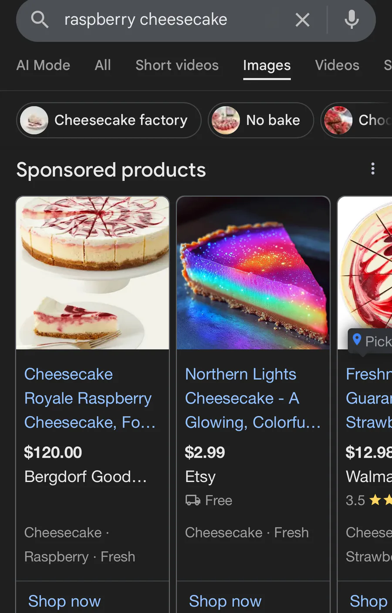The height and width of the screenshot is (613, 392).
Task: Open the raspberry swirl cheesecake image
Action: tap(92, 273)
